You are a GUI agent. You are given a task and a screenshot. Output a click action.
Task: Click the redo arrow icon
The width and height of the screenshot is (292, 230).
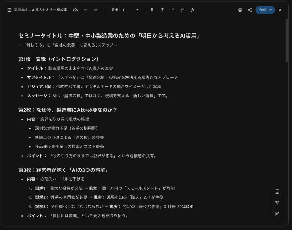point(96,10)
